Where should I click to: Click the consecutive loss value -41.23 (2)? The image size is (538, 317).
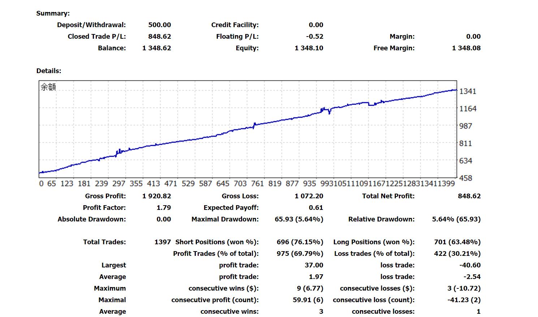click(464, 300)
